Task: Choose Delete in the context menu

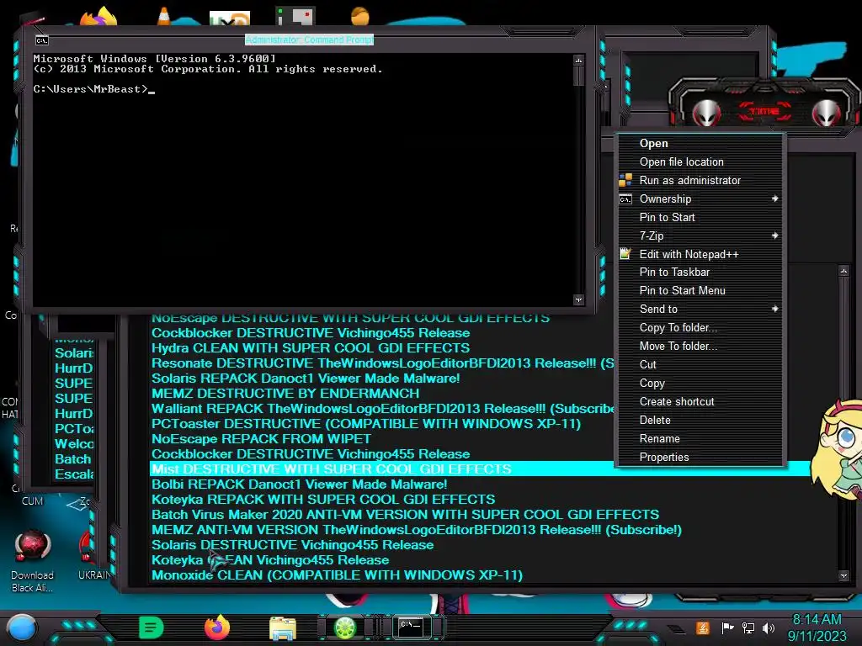Action: 700,420
